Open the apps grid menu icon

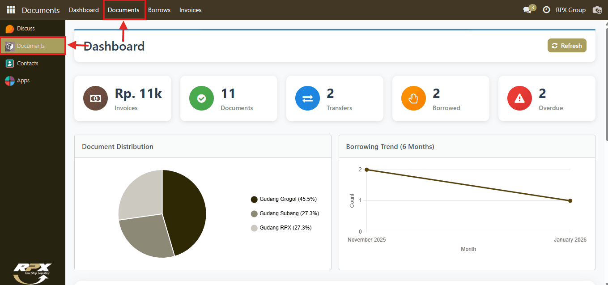11,10
